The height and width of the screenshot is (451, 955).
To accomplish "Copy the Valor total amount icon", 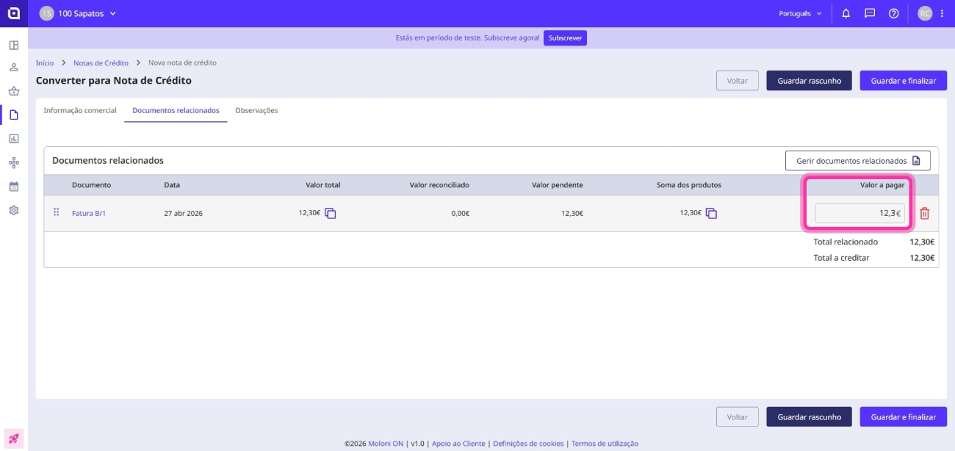I will tap(331, 213).
